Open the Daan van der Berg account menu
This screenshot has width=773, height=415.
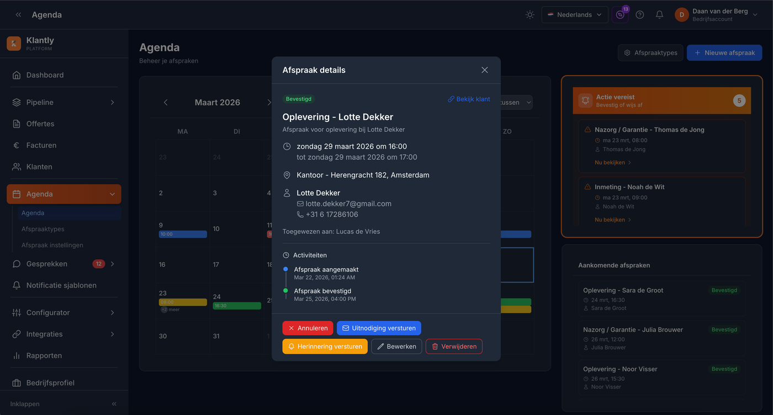[716, 15]
